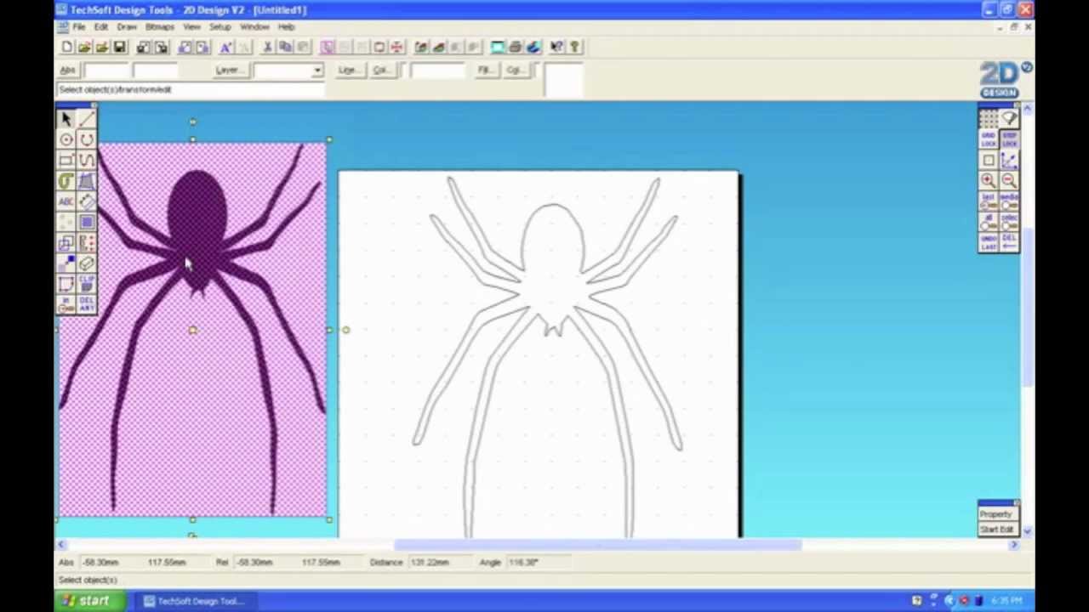Viewport: 1089px width, 612px height.
Task: Click the fill colour preview swatch
Action: [563, 78]
